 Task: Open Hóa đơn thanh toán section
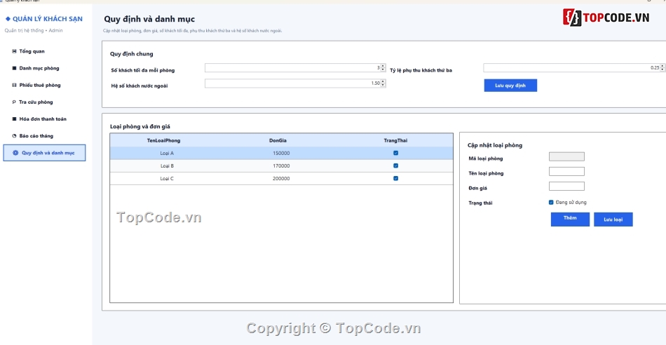[44, 119]
